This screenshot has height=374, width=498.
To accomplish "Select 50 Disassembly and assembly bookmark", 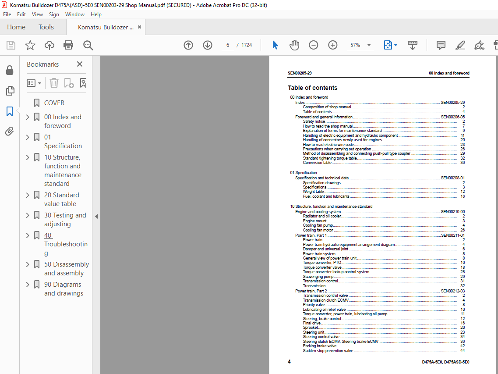I will coord(67,269).
